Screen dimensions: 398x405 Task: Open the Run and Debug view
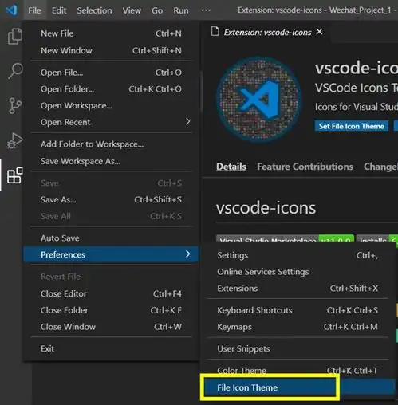click(x=15, y=140)
